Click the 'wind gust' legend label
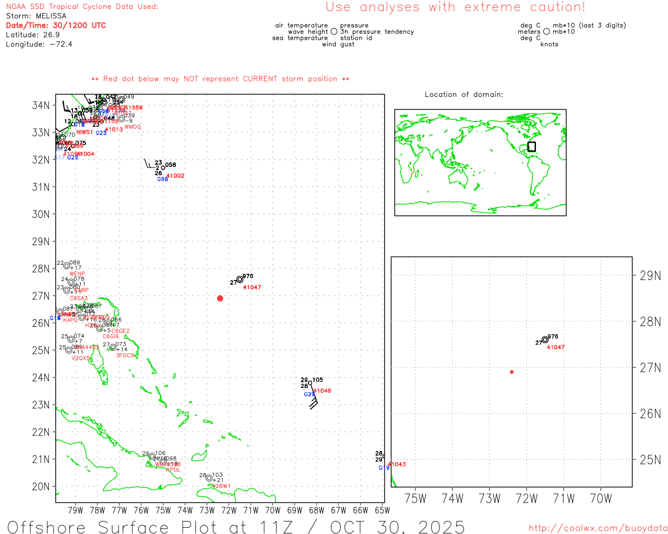Screen dimensions: 668x534 pos(338,44)
